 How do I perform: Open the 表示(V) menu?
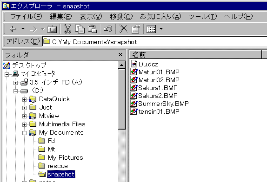[x=91, y=17]
